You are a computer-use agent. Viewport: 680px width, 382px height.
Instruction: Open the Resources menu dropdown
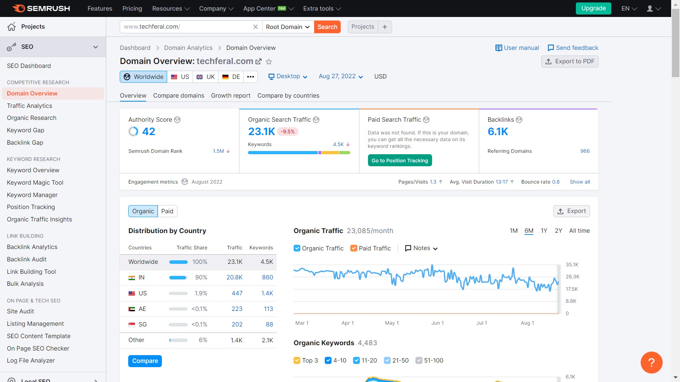coord(171,8)
